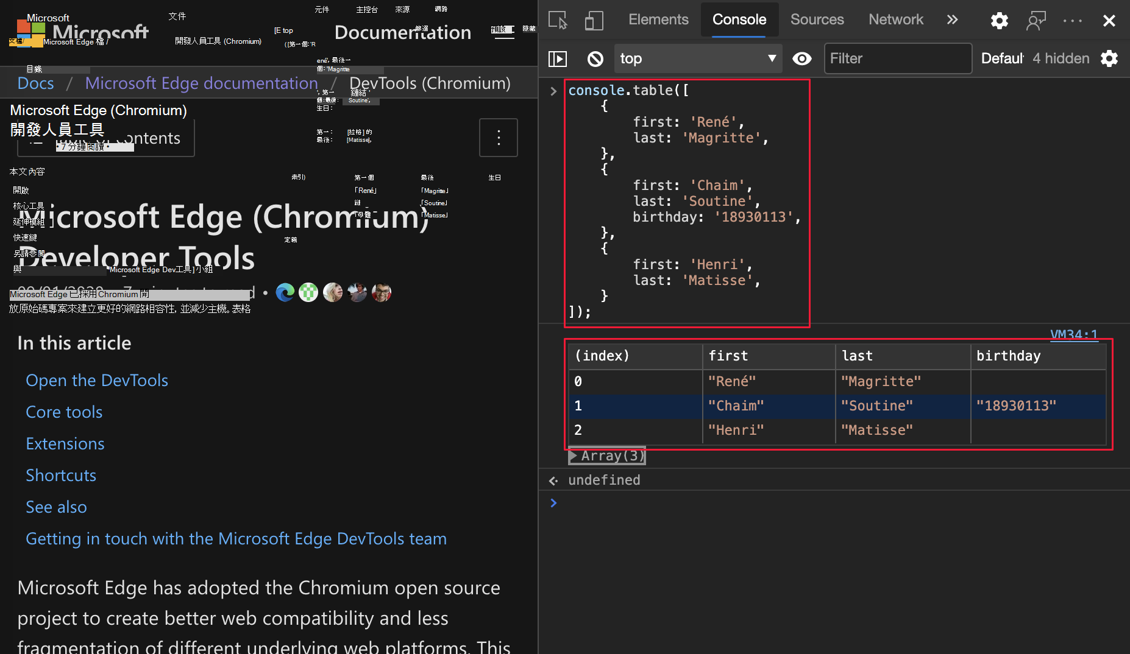Click the Documentation header link
This screenshot has height=654, width=1130.
(403, 32)
